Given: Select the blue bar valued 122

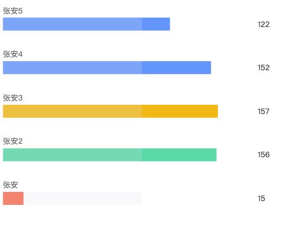Looking at the screenshot, I should point(87,24).
